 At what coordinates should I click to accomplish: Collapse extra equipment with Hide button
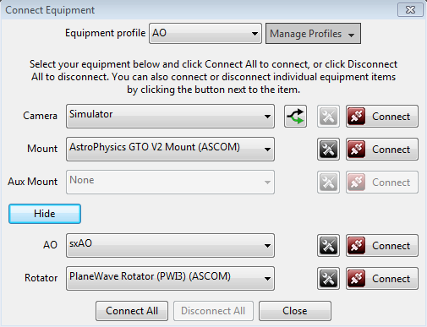[45, 214]
